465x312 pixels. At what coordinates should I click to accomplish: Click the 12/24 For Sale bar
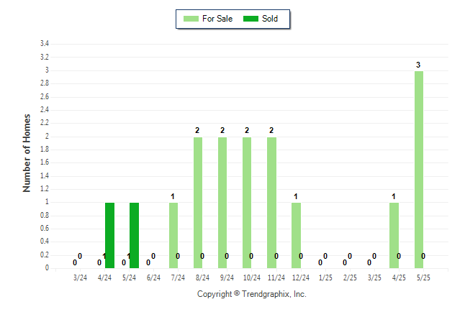pos(296,236)
